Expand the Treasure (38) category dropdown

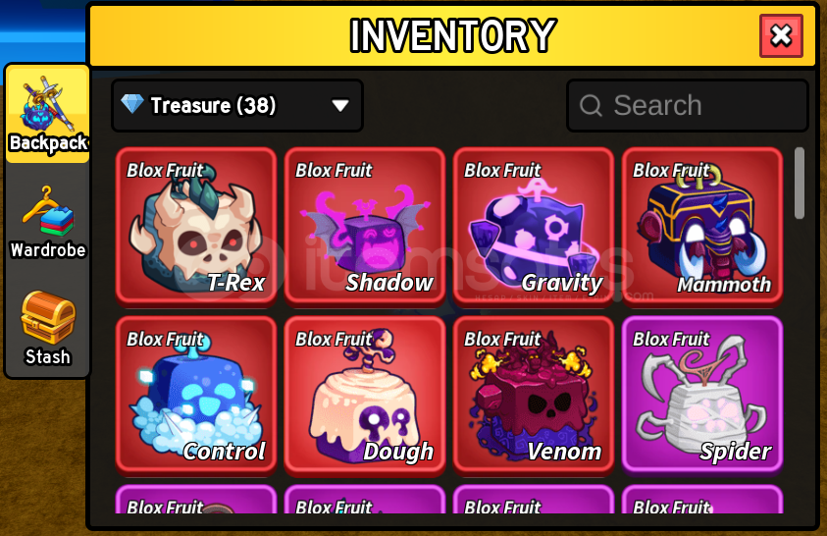tap(237, 105)
